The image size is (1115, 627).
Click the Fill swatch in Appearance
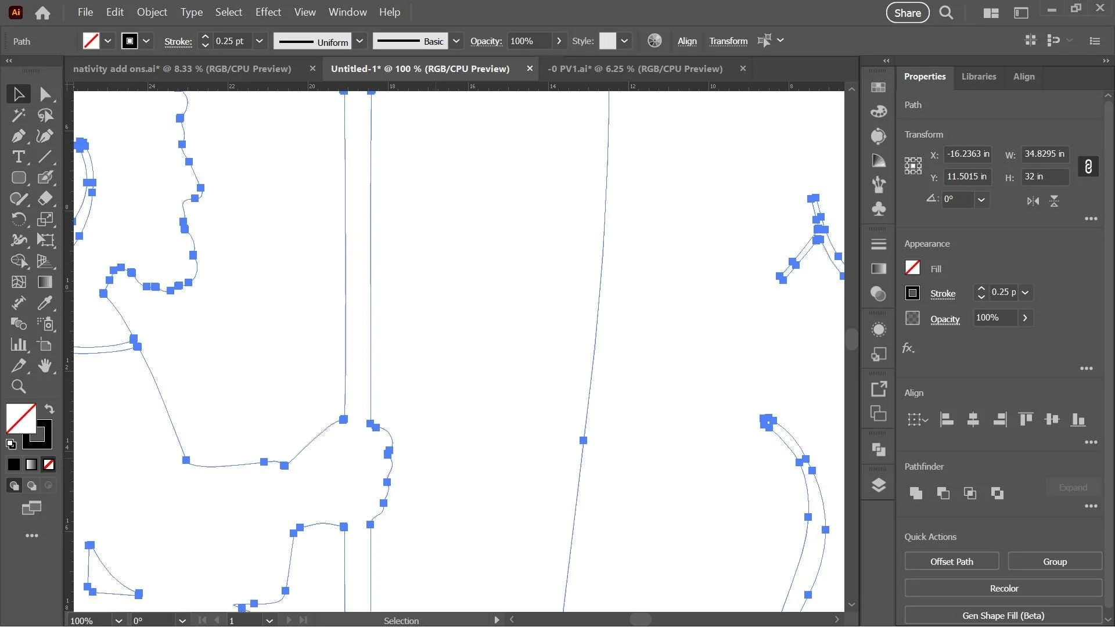(x=912, y=268)
